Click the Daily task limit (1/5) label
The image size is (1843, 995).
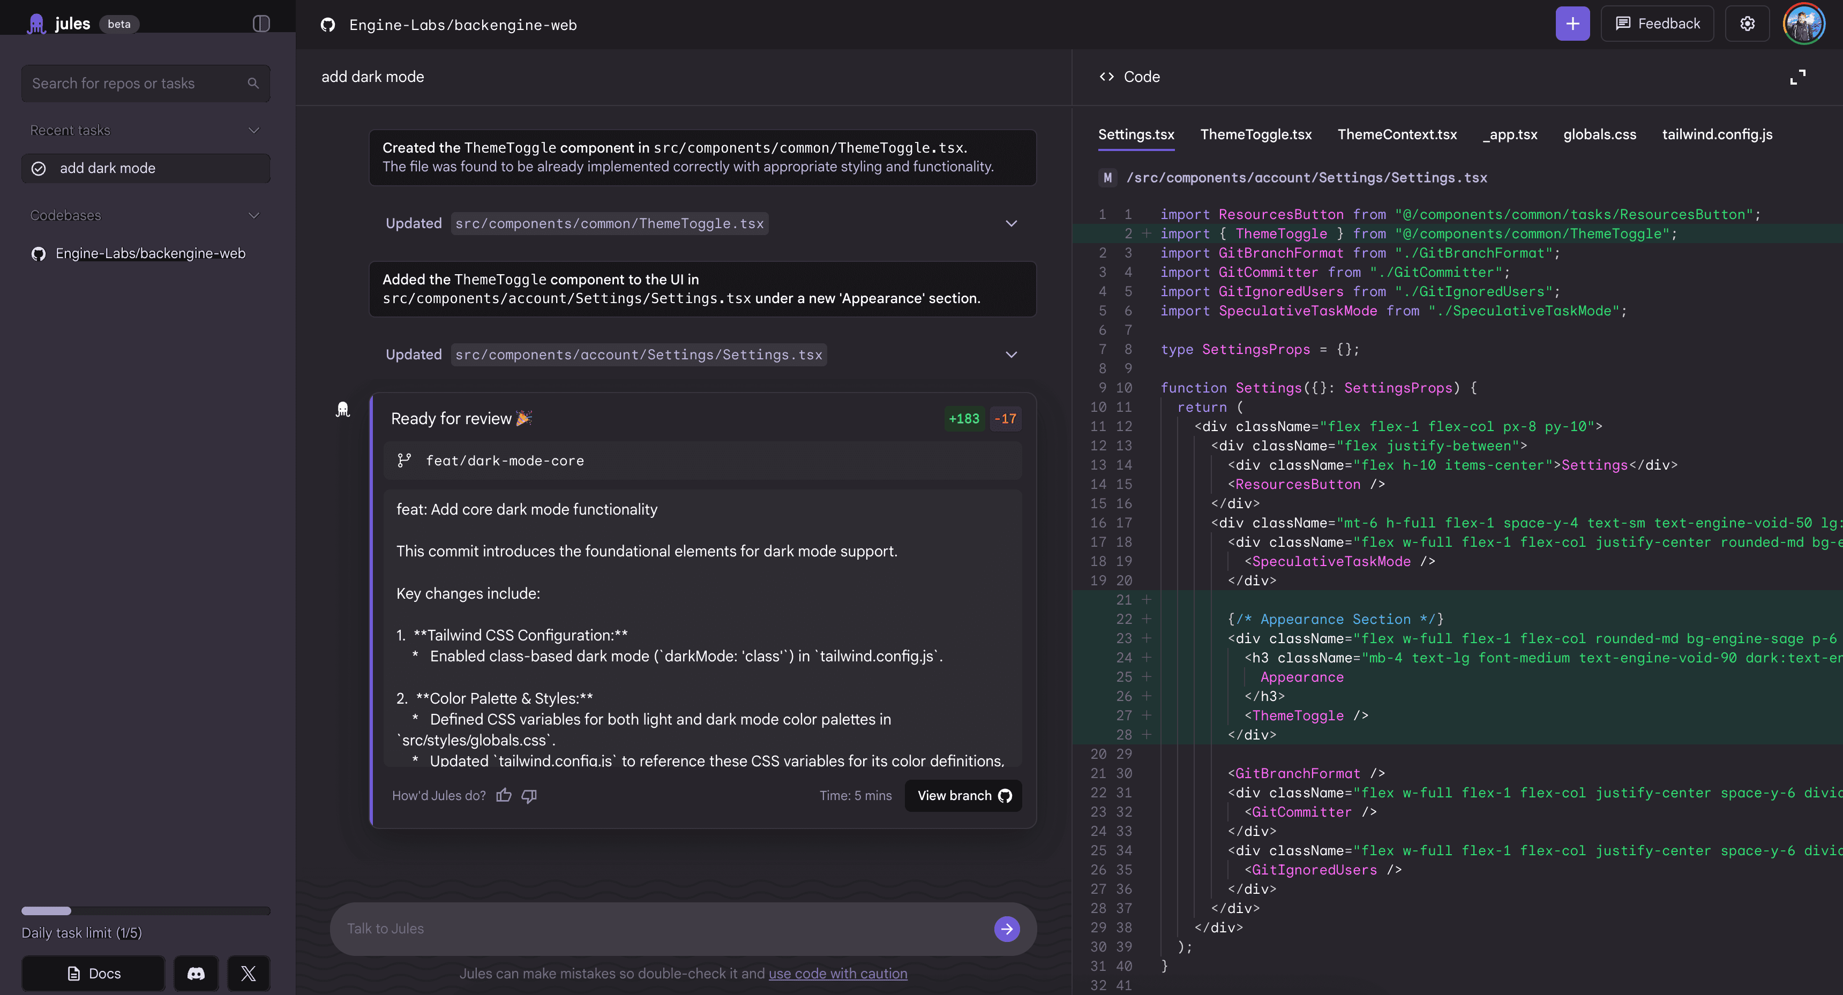pos(81,933)
